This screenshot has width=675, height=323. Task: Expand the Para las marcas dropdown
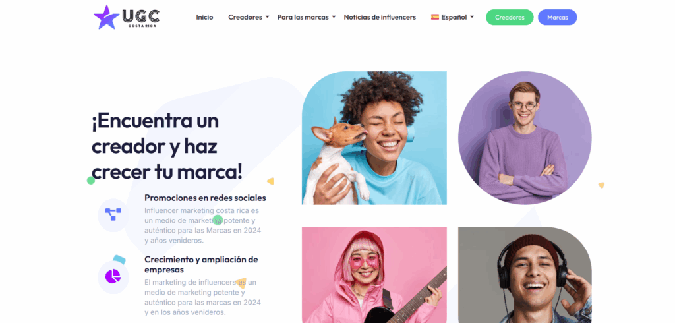pyautogui.click(x=306, y=17)
